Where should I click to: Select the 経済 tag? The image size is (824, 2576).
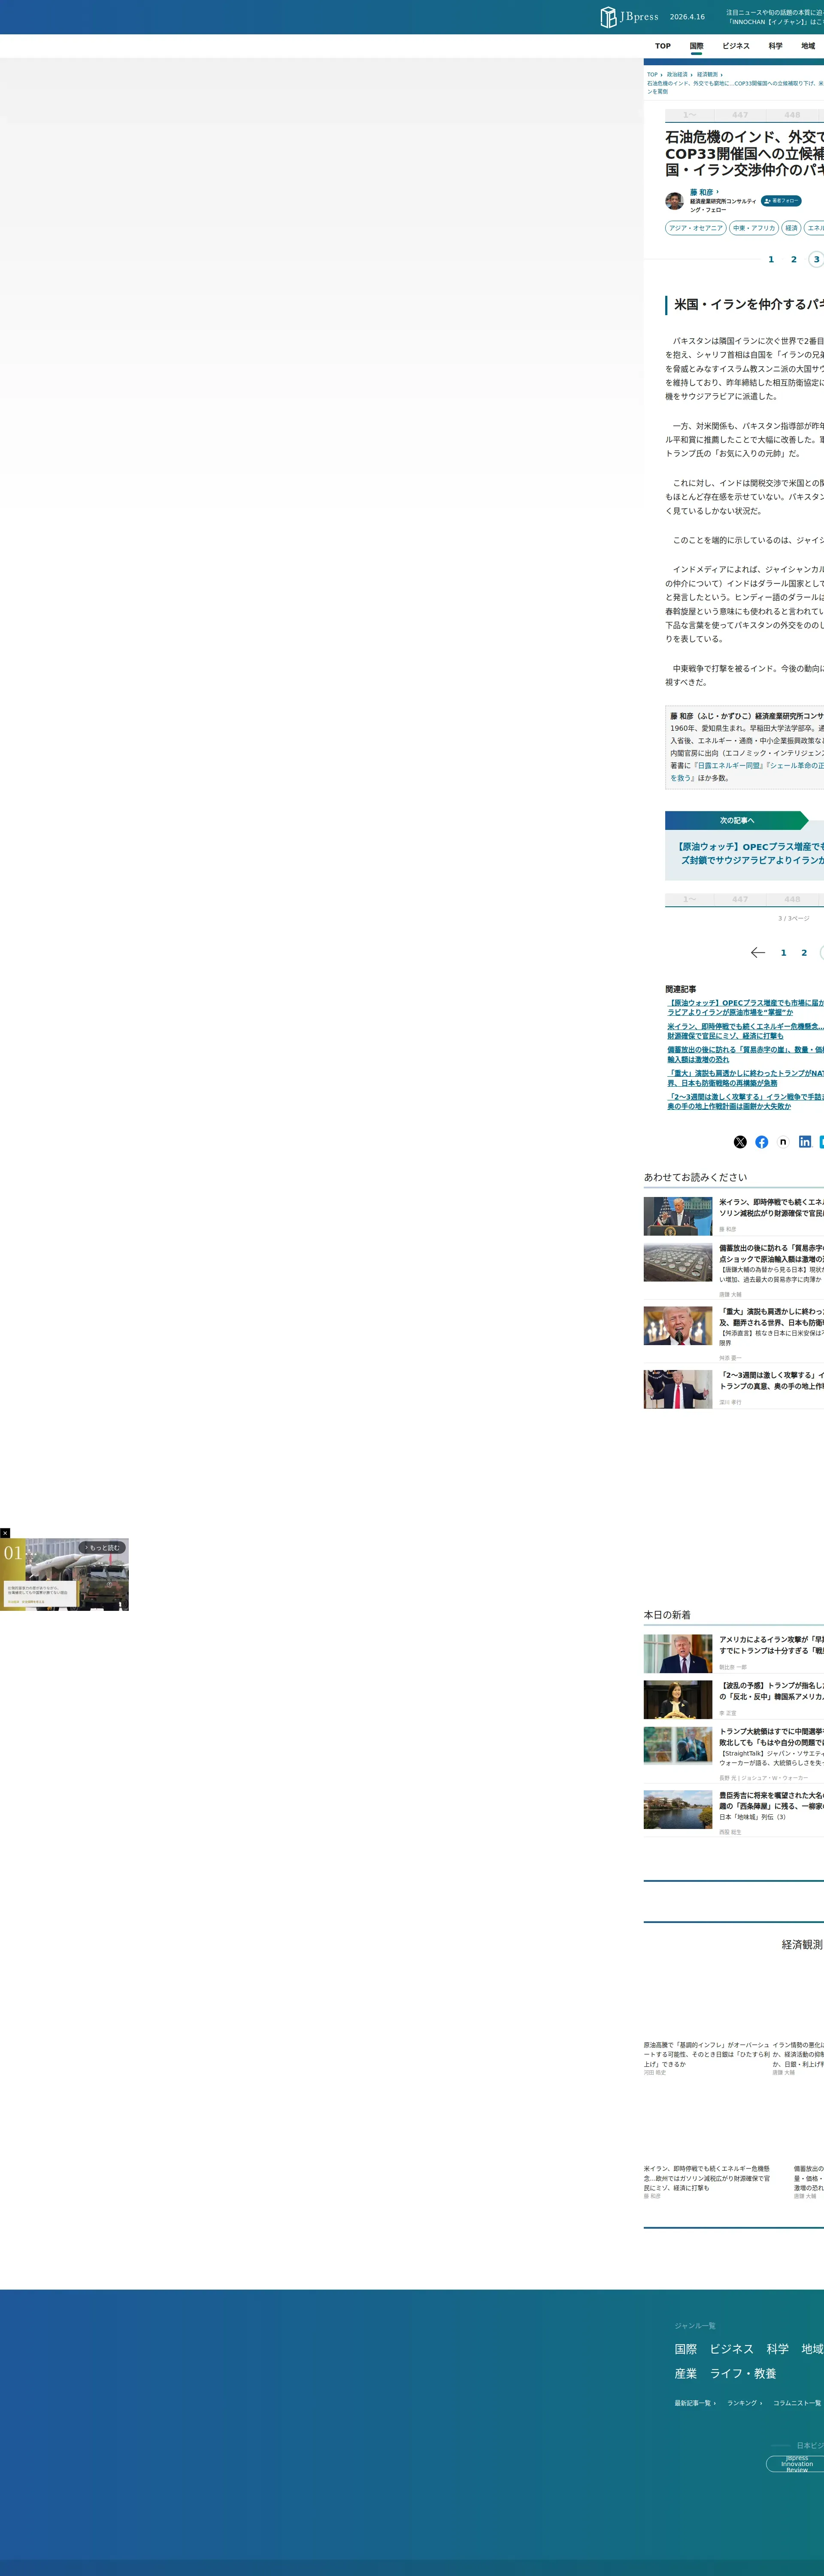click(x=791, y=228)
